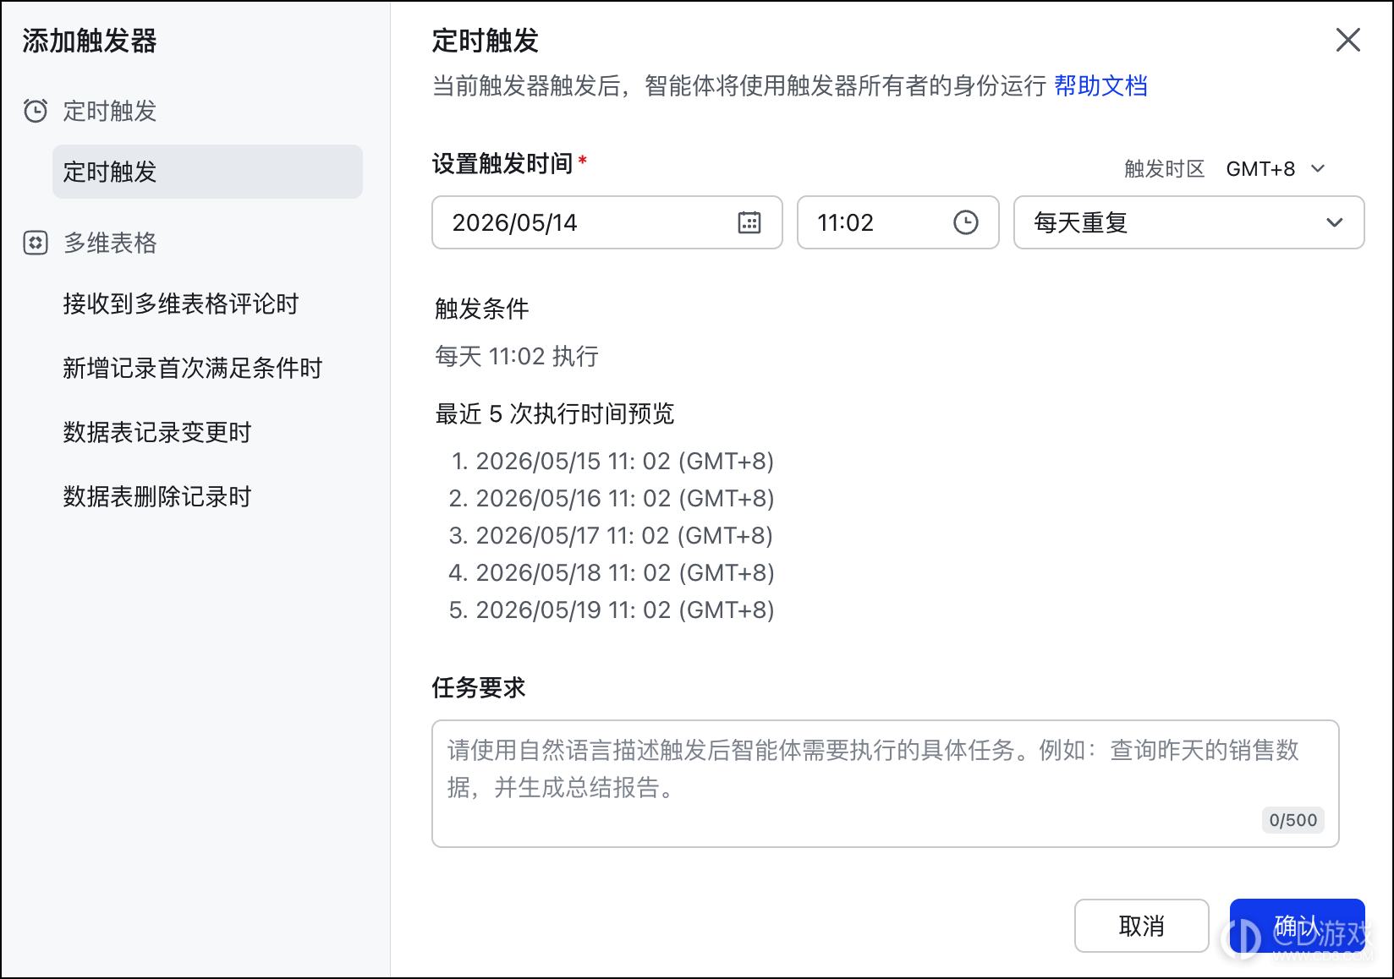Click the 2026/05/14 date field
The image size is (1394, 979).
[x=607, y=222]
